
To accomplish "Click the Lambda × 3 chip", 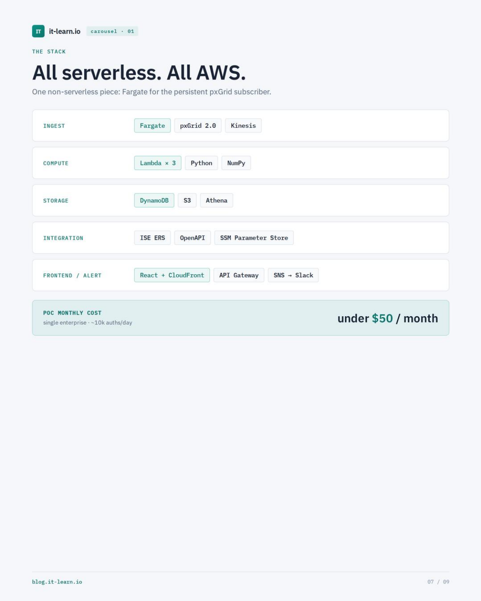I will coord(158,163).
